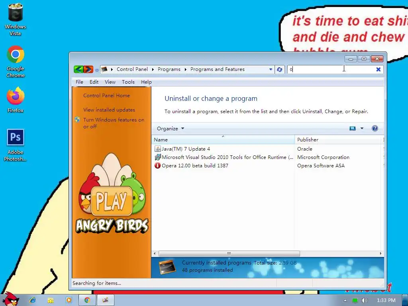The height and width of the screenshot is (306, 408).
Task: Expand arrow after Programs breadcrumb
Action: pyautogui.click(x=185, y=69)
